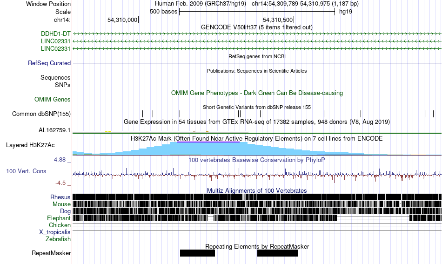The image size is (442, 264).
Task: Click the Sequences track label
Action: 55,78
